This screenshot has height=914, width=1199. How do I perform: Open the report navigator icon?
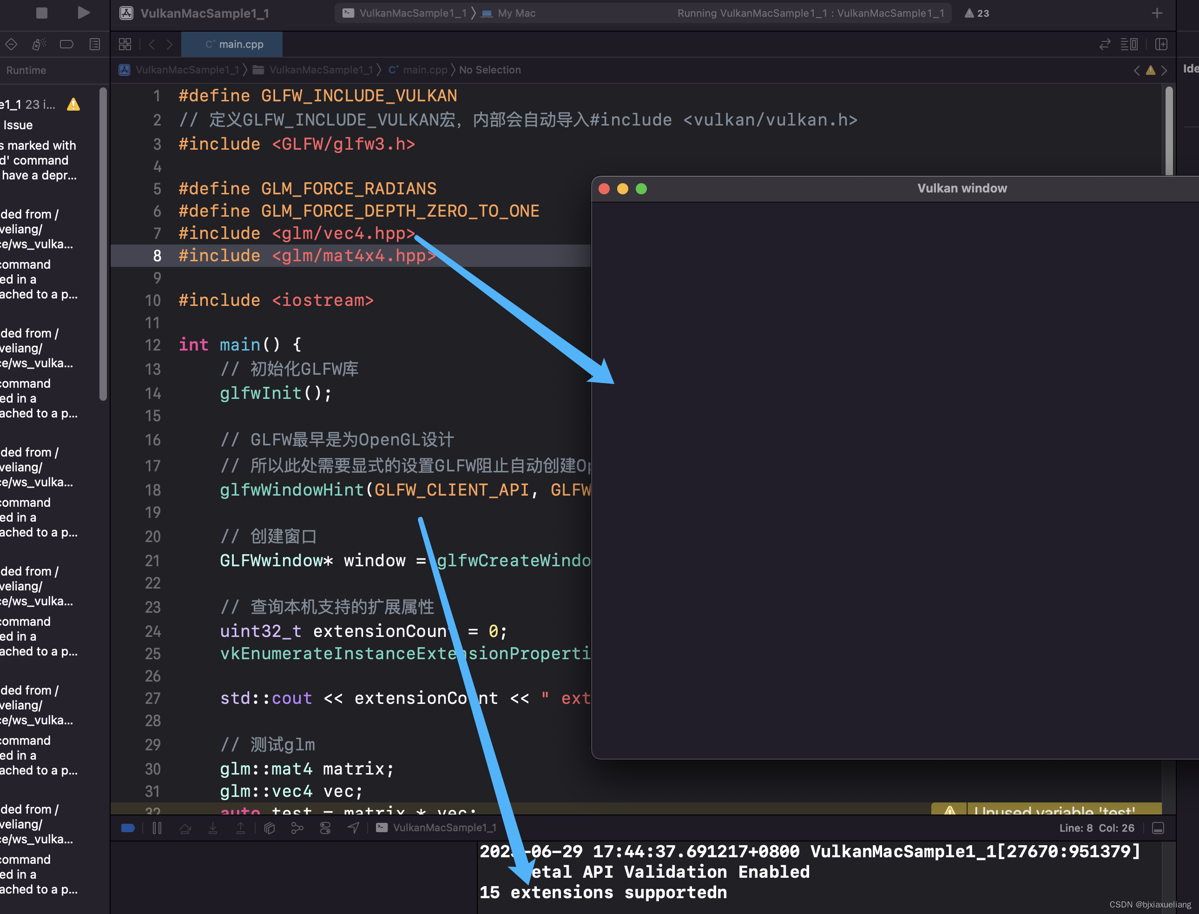(x=95, y=44)
